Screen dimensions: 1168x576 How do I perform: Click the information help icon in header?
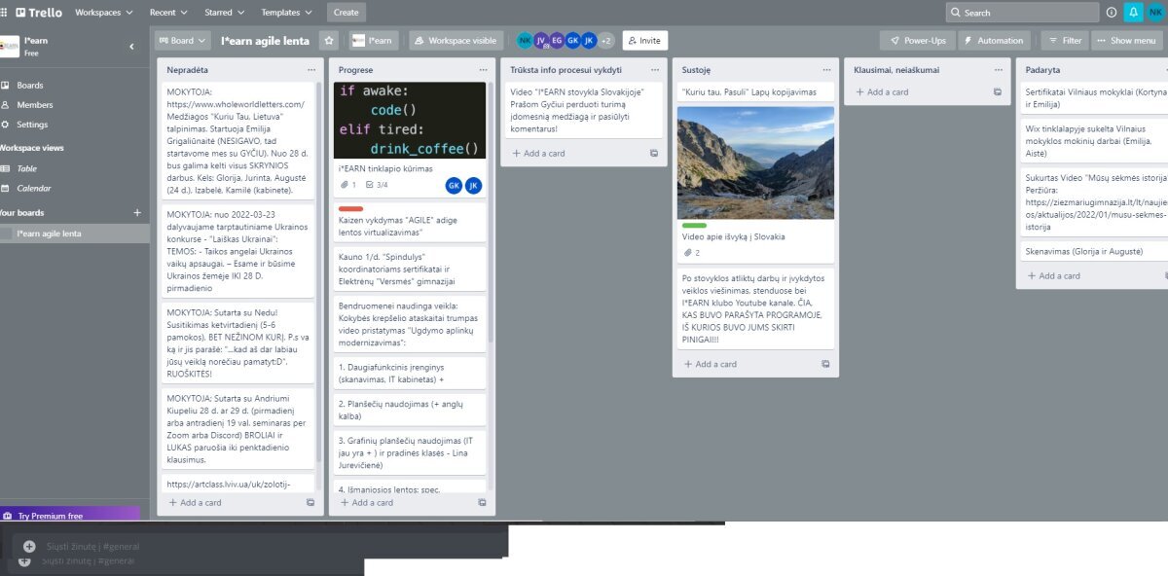point(1112,13)
